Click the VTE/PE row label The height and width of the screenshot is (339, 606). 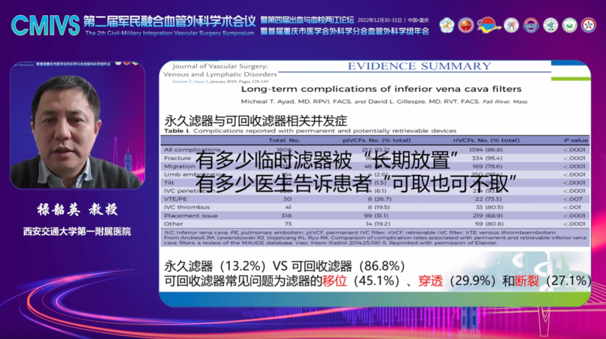(176, 199)
